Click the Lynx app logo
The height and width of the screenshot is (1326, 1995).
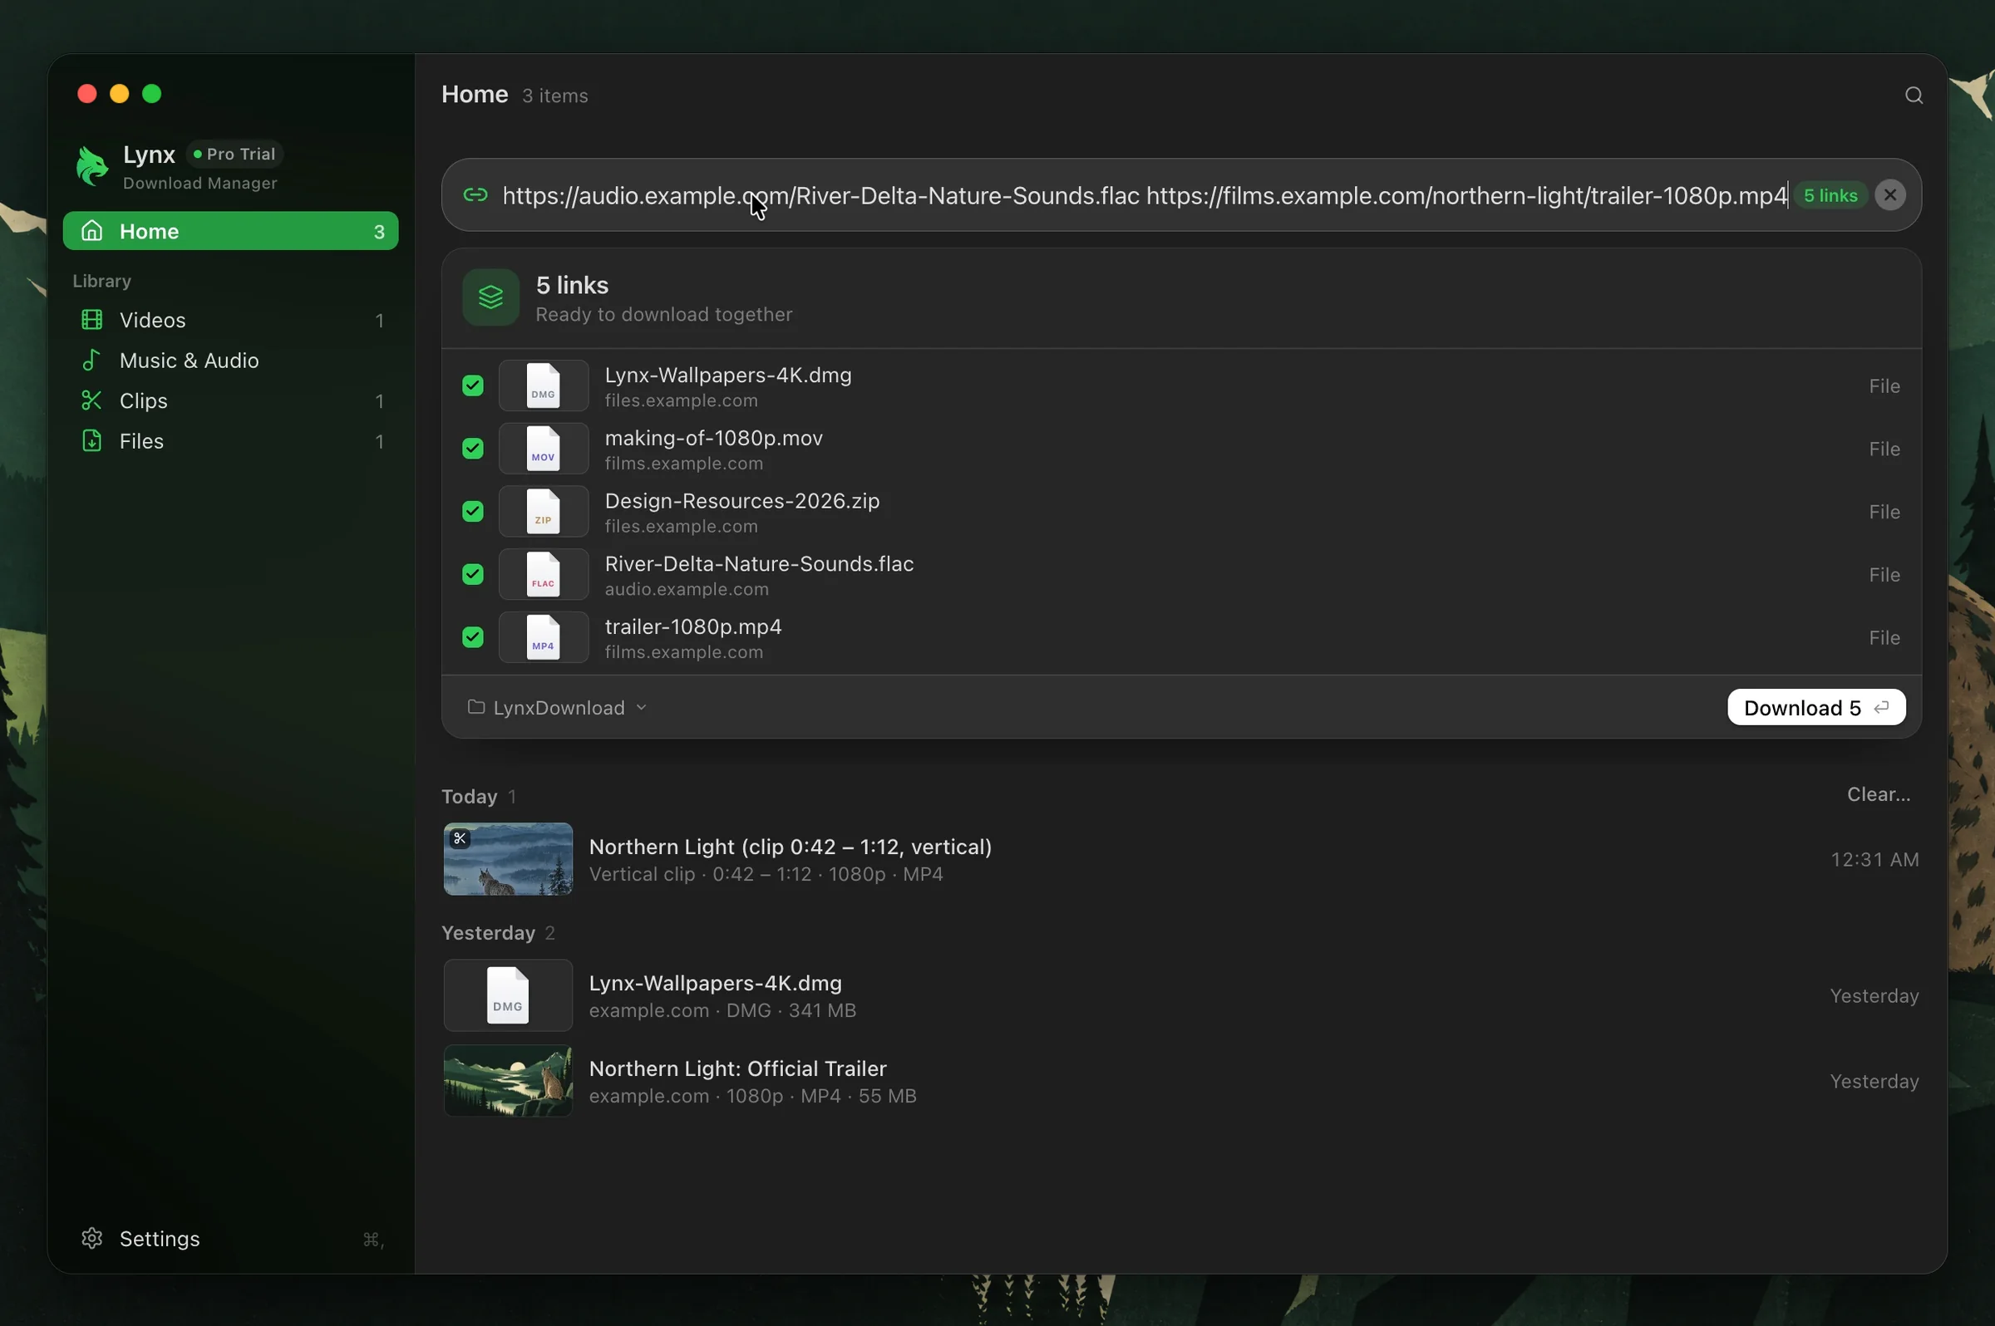tap(92, 165)
